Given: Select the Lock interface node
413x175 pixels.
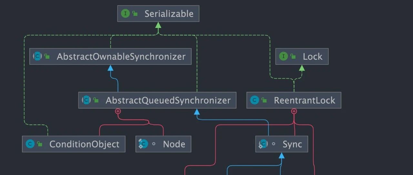Looking at the screenshot, I should point(302,57).
